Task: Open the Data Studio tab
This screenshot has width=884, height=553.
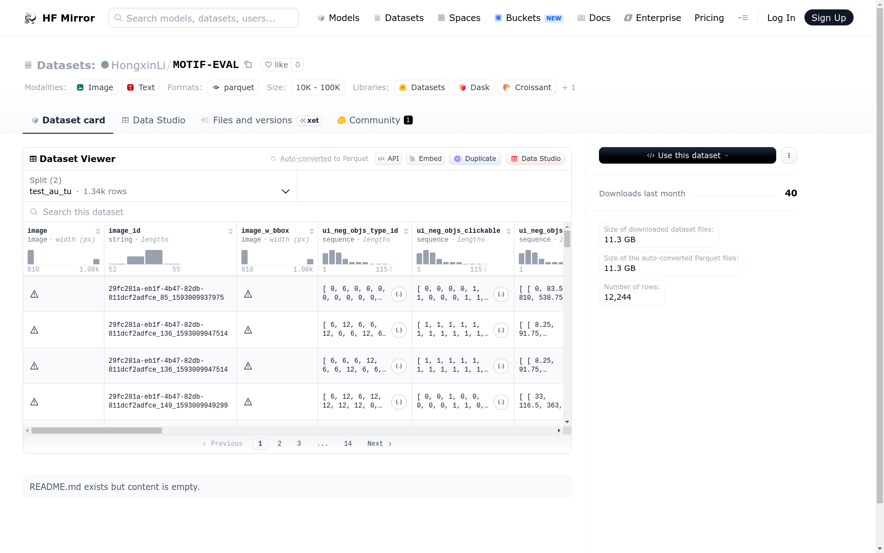Action: pos(154,120)
